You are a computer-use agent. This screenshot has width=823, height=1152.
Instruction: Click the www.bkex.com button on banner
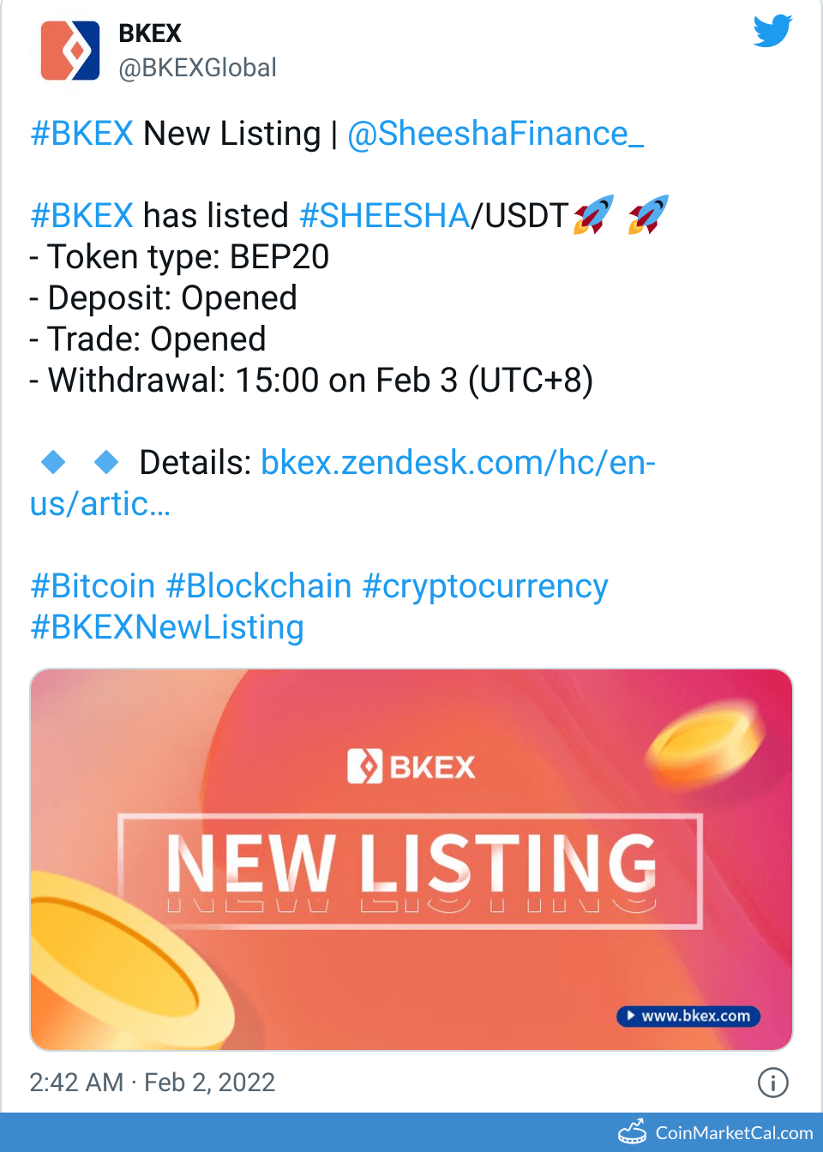[688, 1016]
